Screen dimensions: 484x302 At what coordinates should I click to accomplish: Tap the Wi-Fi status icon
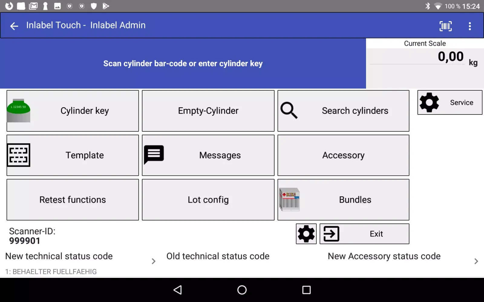pyautogui.click(x=438, y=6)
